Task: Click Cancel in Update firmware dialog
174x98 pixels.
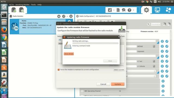Action: click(103, 84)
